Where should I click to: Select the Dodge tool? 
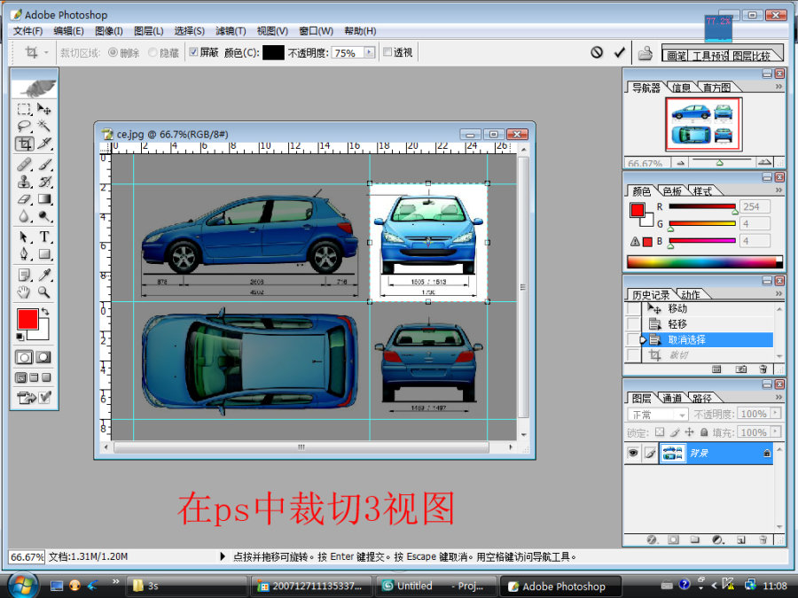(x=44, y=217)
